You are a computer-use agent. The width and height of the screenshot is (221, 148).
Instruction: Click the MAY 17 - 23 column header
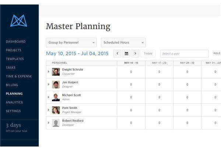point(159,63)
